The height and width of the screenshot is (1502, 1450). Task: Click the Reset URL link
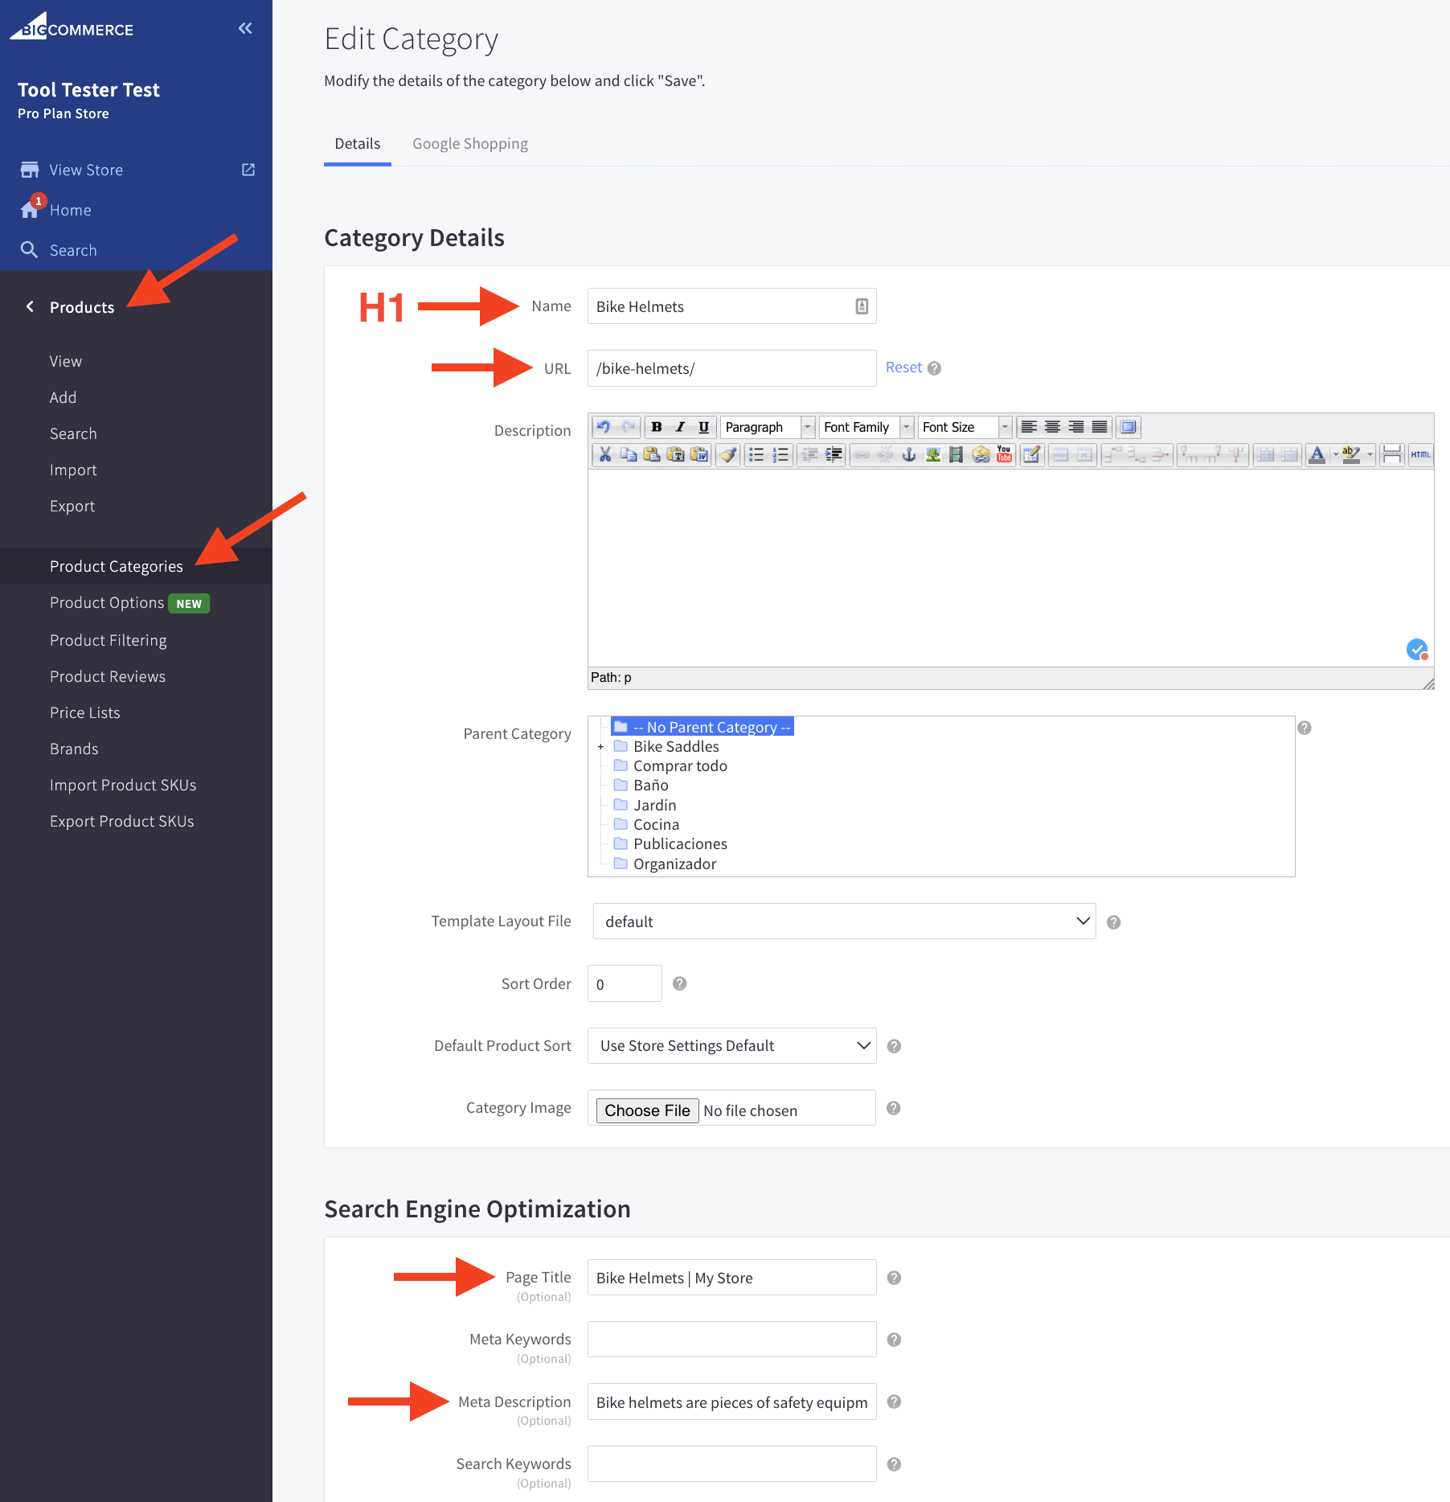tap(903, 367)
